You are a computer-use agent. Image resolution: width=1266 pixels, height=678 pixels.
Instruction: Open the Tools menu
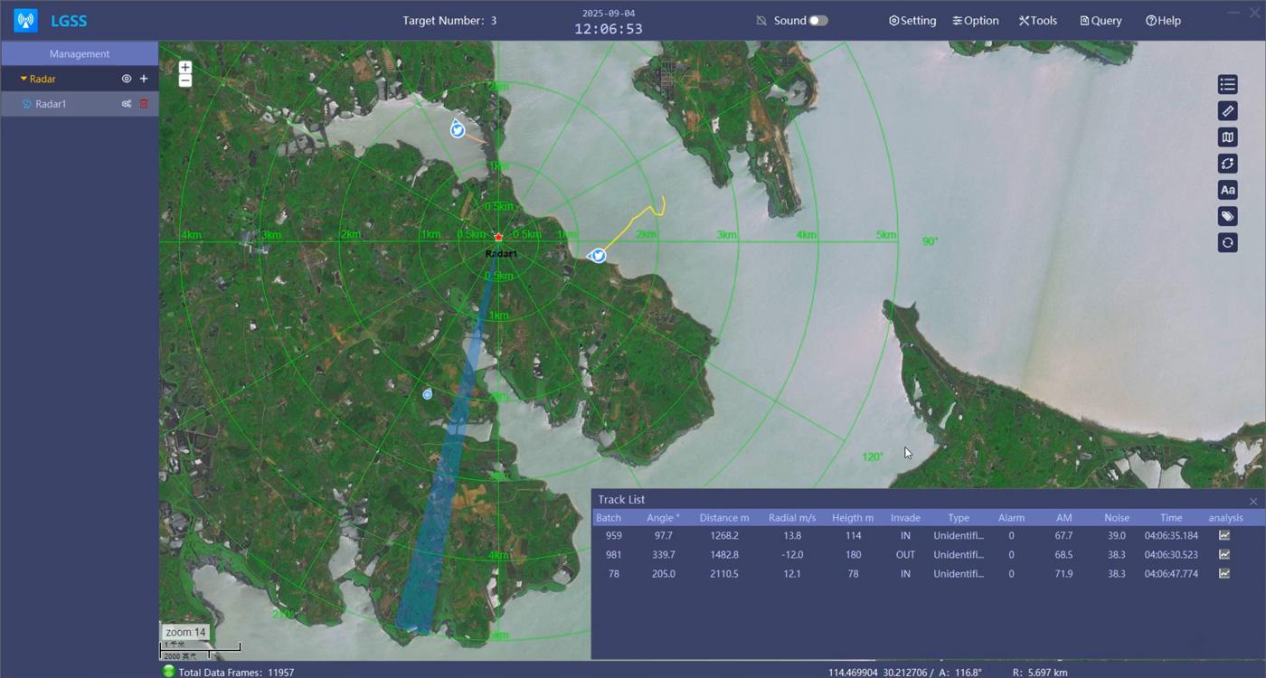point(1037,21)
